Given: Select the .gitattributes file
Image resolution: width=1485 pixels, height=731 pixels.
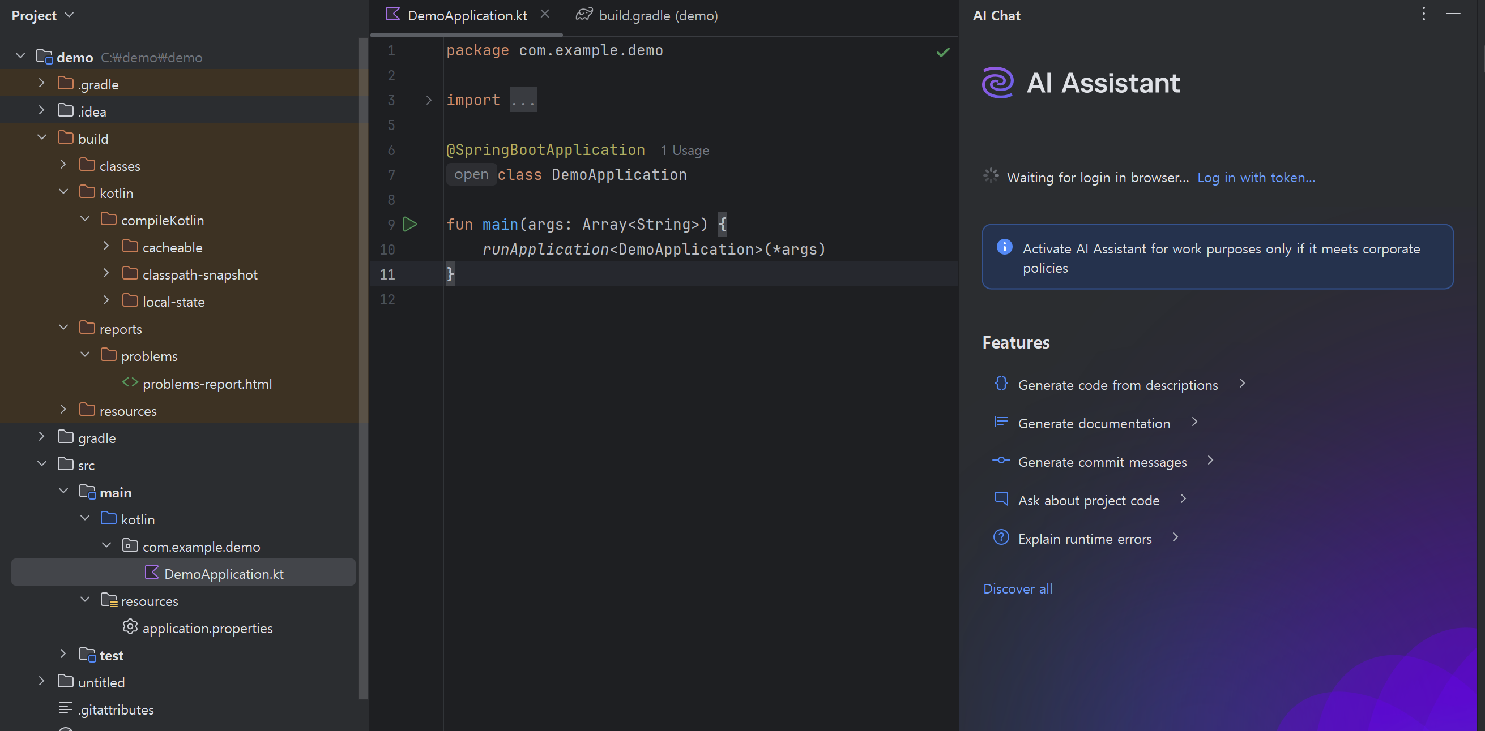Looking at the screenshot, I should pos(116,709).
